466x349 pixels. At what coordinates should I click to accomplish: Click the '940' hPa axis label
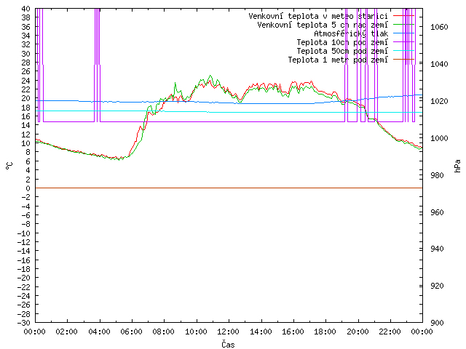(x=437, y=249)
